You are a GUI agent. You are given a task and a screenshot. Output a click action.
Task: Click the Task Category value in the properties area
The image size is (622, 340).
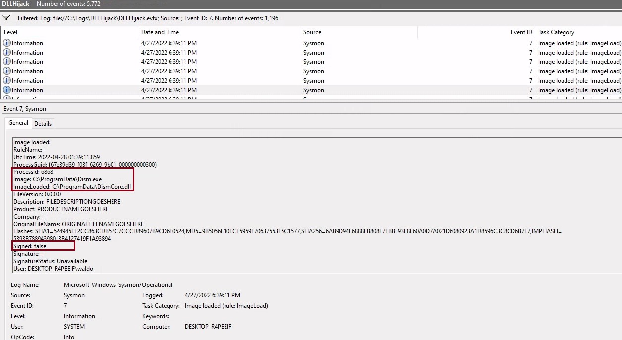(x=226, y=306)
